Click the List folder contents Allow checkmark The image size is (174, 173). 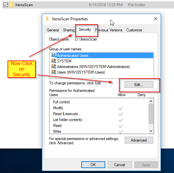(x=121, y=120)
